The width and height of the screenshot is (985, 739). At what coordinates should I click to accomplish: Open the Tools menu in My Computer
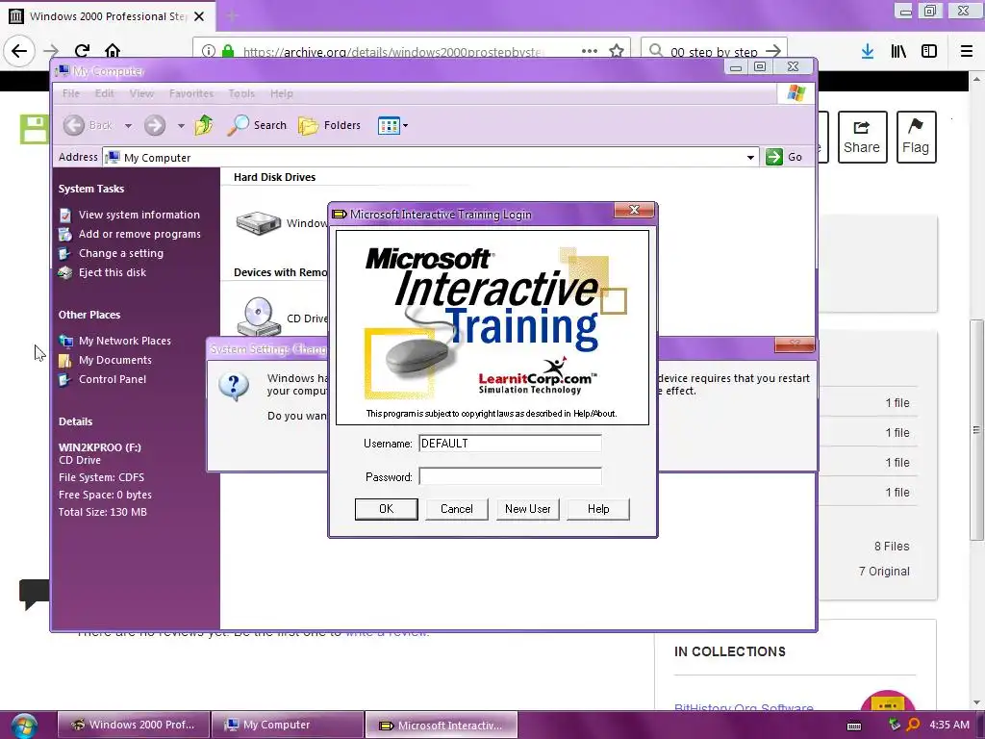tap(241, 93)
